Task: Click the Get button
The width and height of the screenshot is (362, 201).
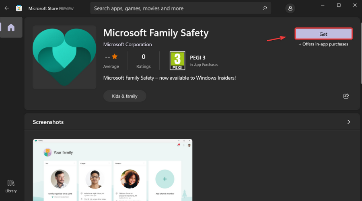Action: coord(323,34)
